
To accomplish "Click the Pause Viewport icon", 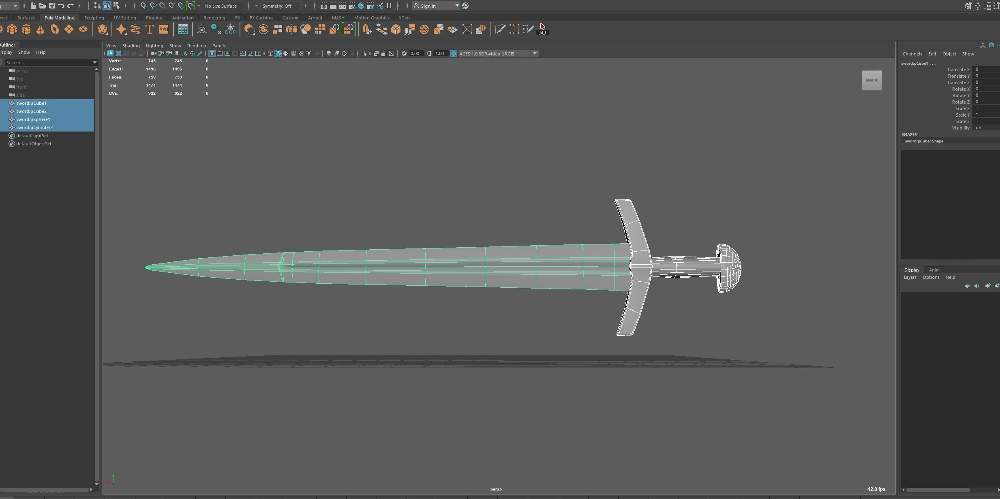I will (389, 6).
